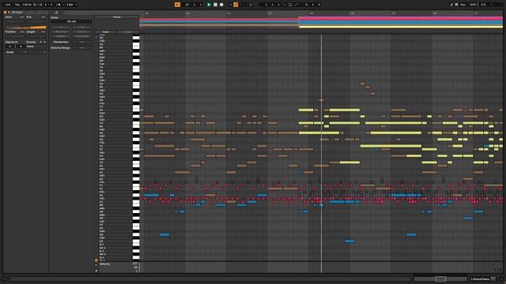Screen dimensions: 506x284
Task: Click the orange clip gain envelope slider
Action: [26, 28]
